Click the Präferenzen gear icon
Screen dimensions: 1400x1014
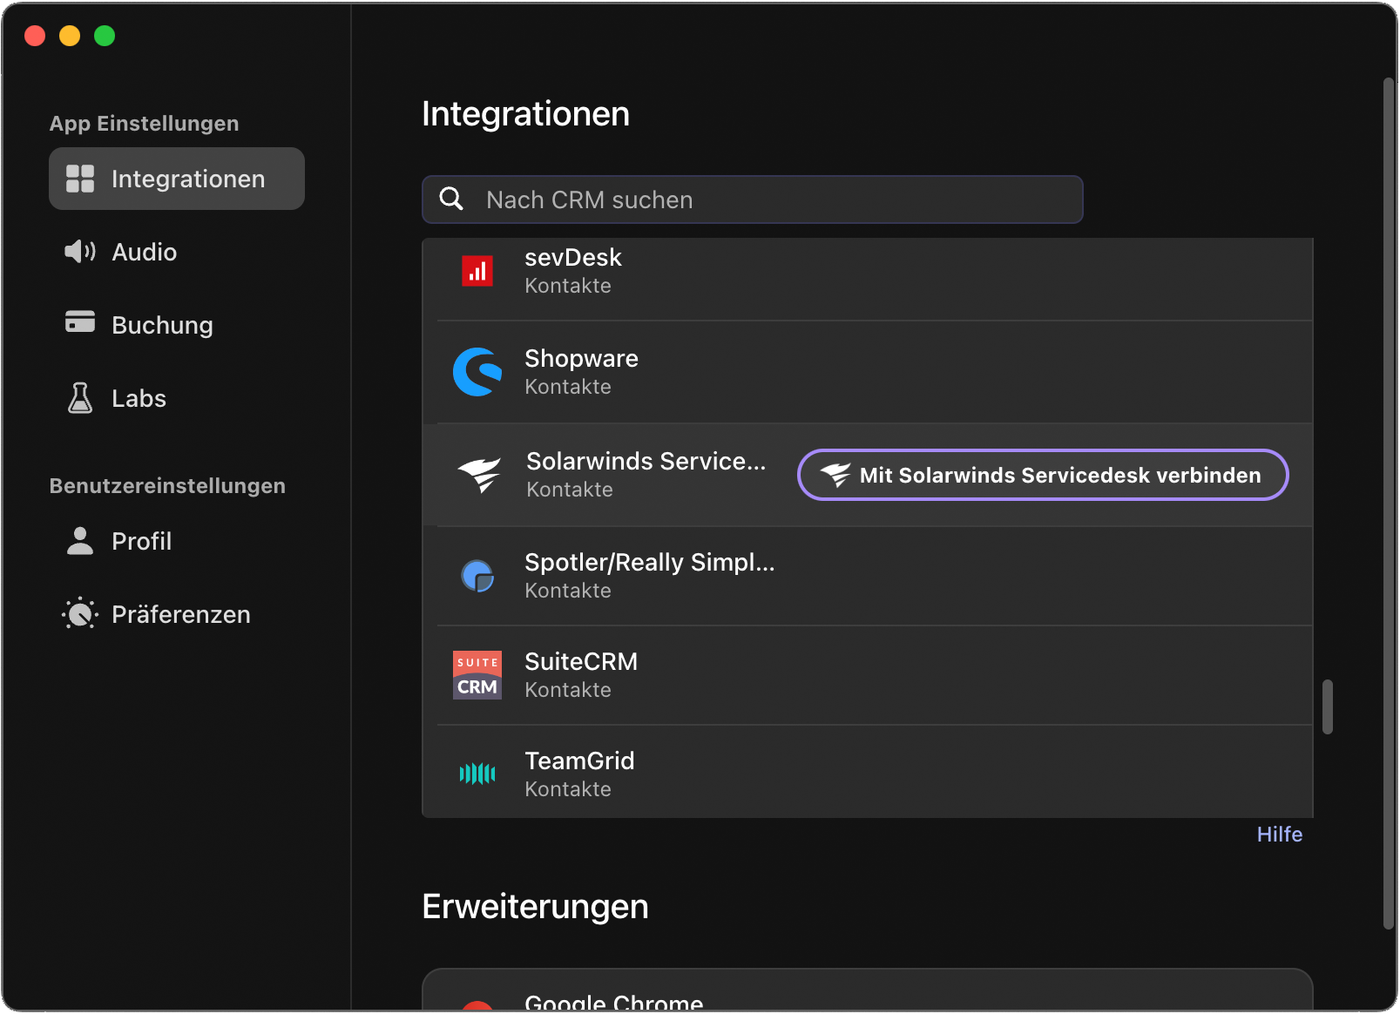80,614
